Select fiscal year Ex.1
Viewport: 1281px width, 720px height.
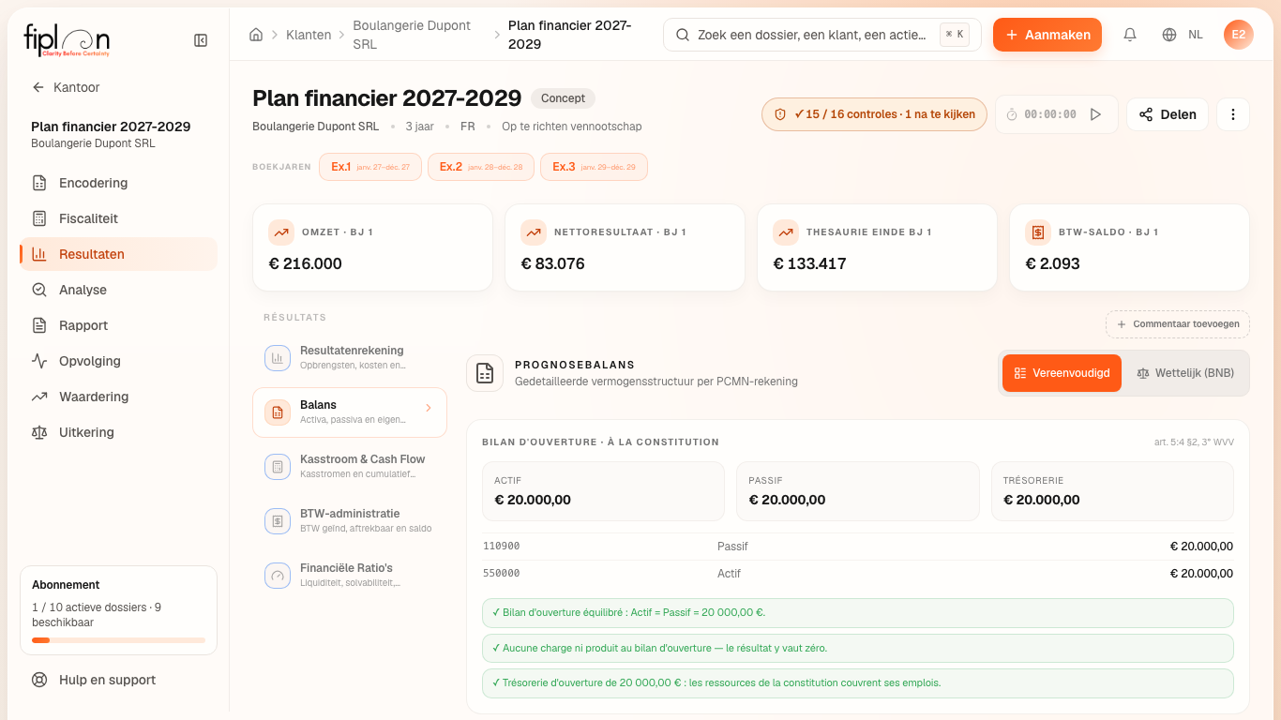click(x=370, y=167)
